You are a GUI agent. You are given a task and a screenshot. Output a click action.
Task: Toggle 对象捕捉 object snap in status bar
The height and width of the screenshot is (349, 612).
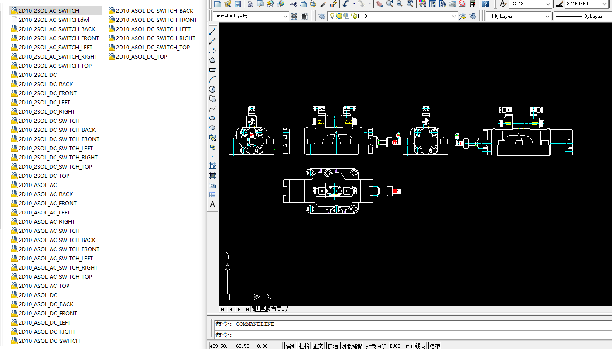coord(352,346)
